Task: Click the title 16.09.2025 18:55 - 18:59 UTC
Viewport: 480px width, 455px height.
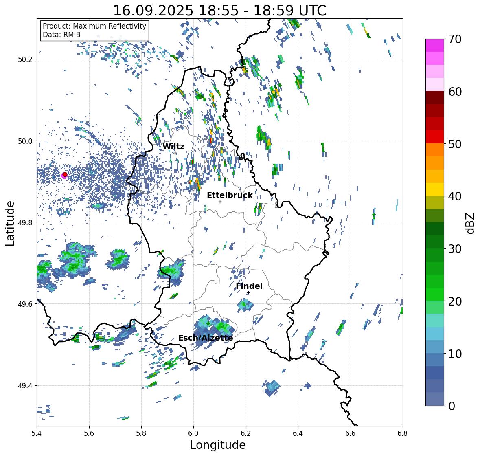Action: pos(220,11)
